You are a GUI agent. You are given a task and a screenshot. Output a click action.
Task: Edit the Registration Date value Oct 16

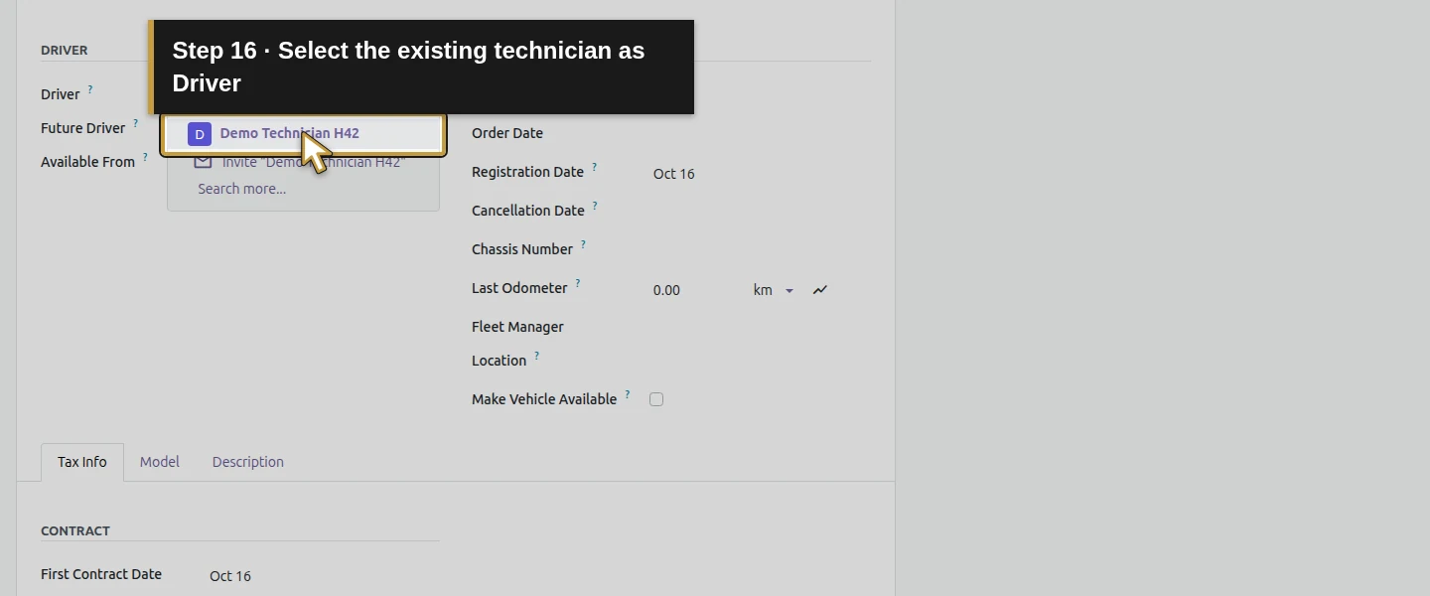click(674, 174)
